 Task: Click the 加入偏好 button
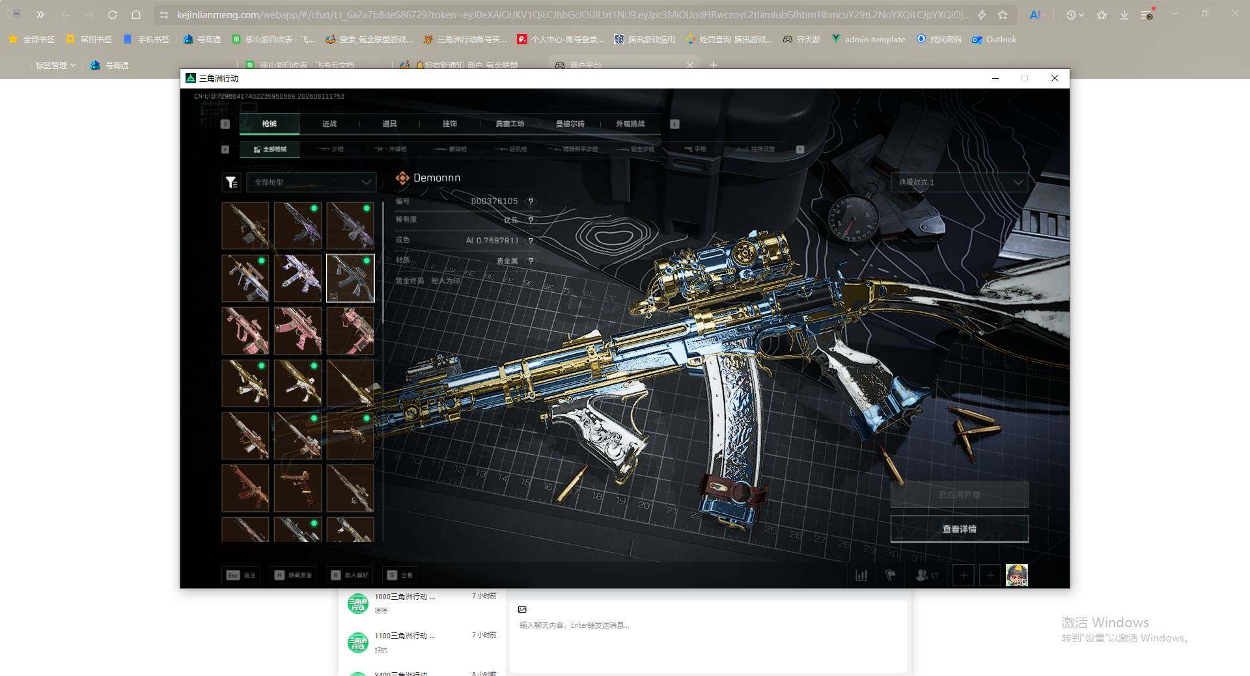point(350,575)
